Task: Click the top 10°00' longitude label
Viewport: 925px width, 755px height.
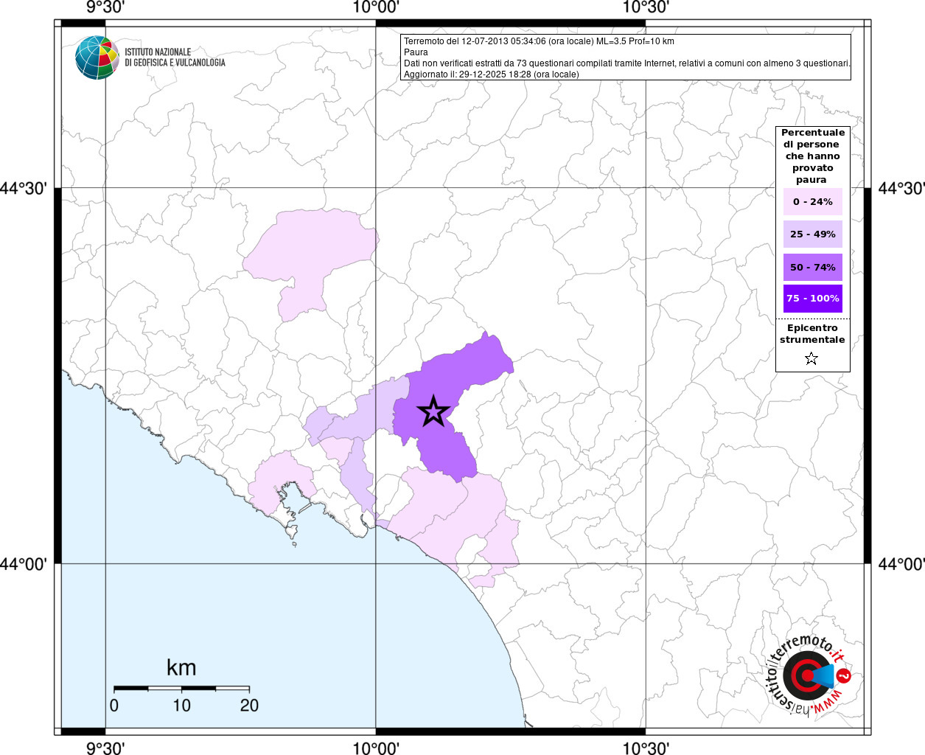Action: [376, 7]
